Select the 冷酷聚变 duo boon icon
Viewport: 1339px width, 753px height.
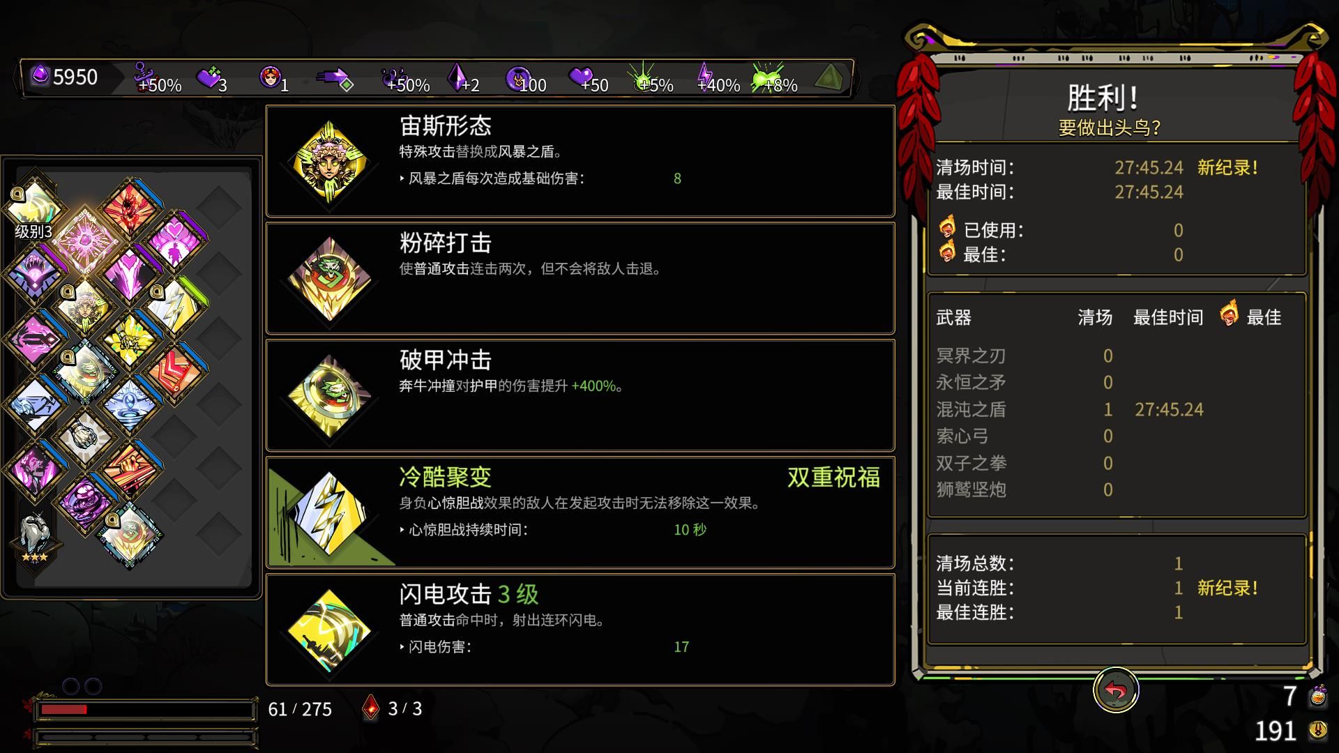[x=330, y=512]
